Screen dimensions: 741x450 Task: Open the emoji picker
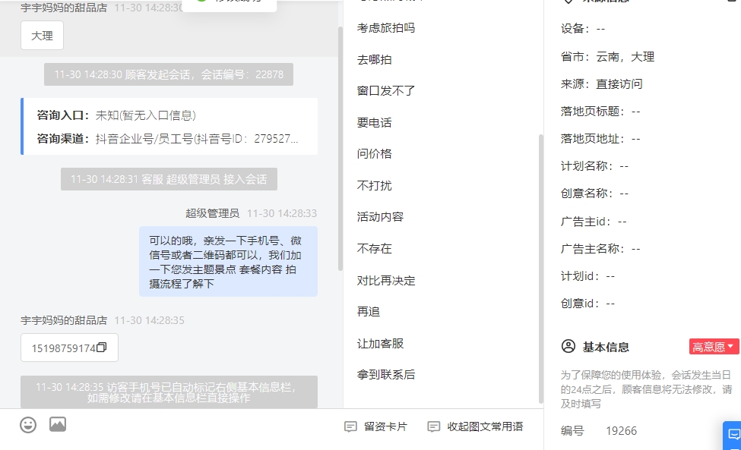28,425
